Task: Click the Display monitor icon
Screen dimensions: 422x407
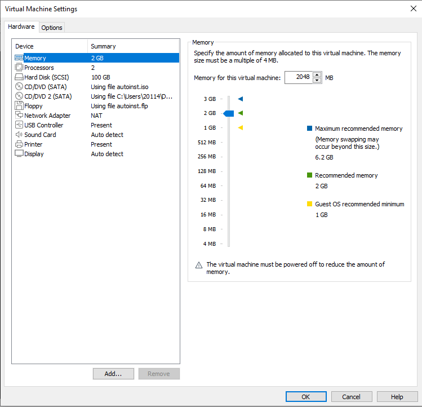Action: (x=19, y=153)
